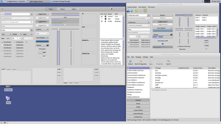Click the plus stepper on Gtk3 spin box
This screenshot has width=221, height=124.
[136, 37]
